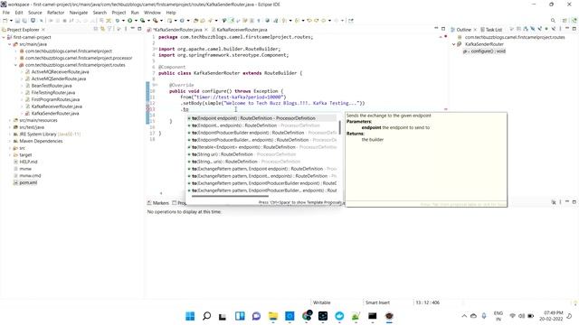Viewport: 579px width, 325px height.
Task: Close the Project Explorer view
Action: pyautogui.click(x=43, y=30)
